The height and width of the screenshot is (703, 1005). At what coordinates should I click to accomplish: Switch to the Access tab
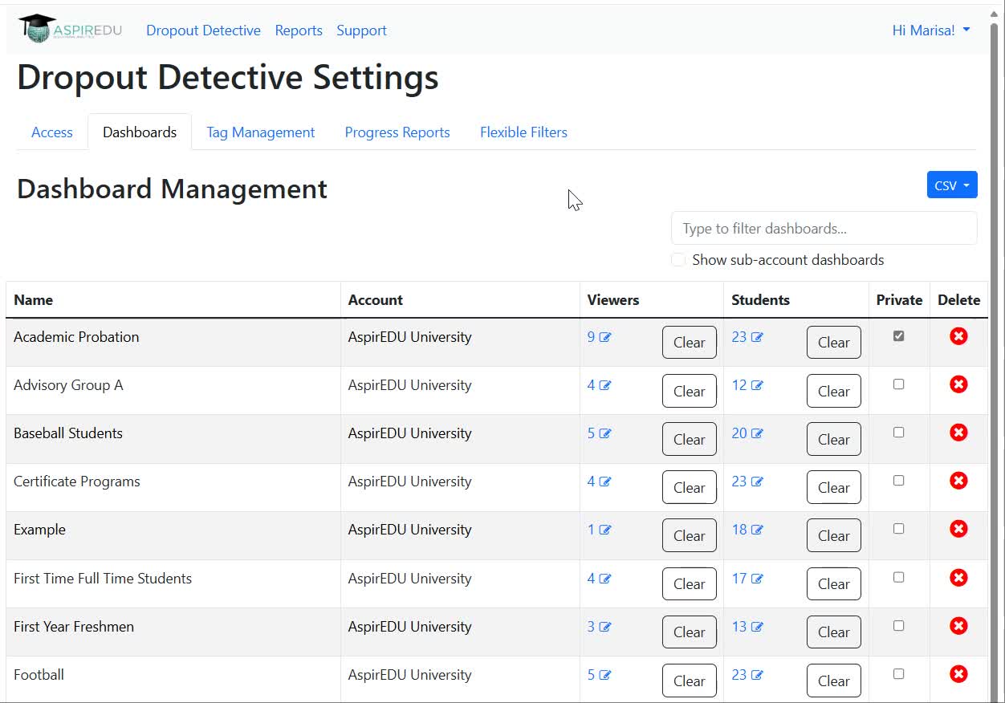pyautogui.click(x=52, y=132)
